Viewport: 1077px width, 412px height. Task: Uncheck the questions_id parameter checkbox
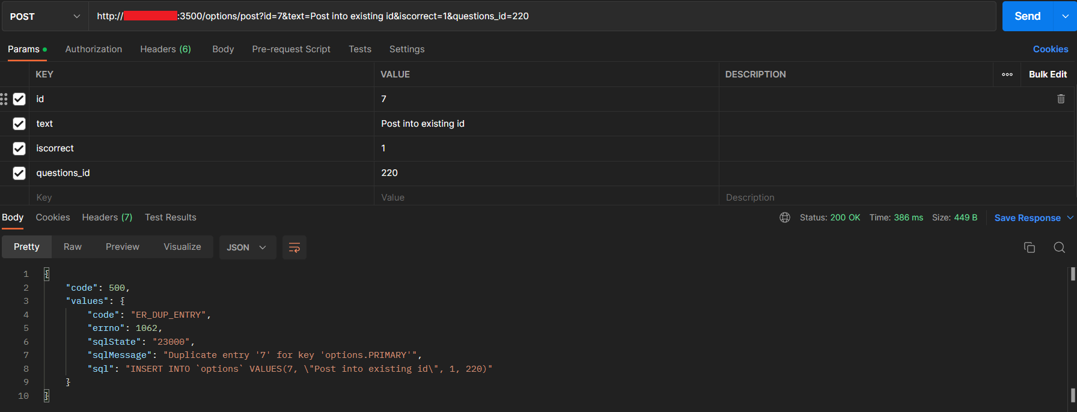click(19, 173)
